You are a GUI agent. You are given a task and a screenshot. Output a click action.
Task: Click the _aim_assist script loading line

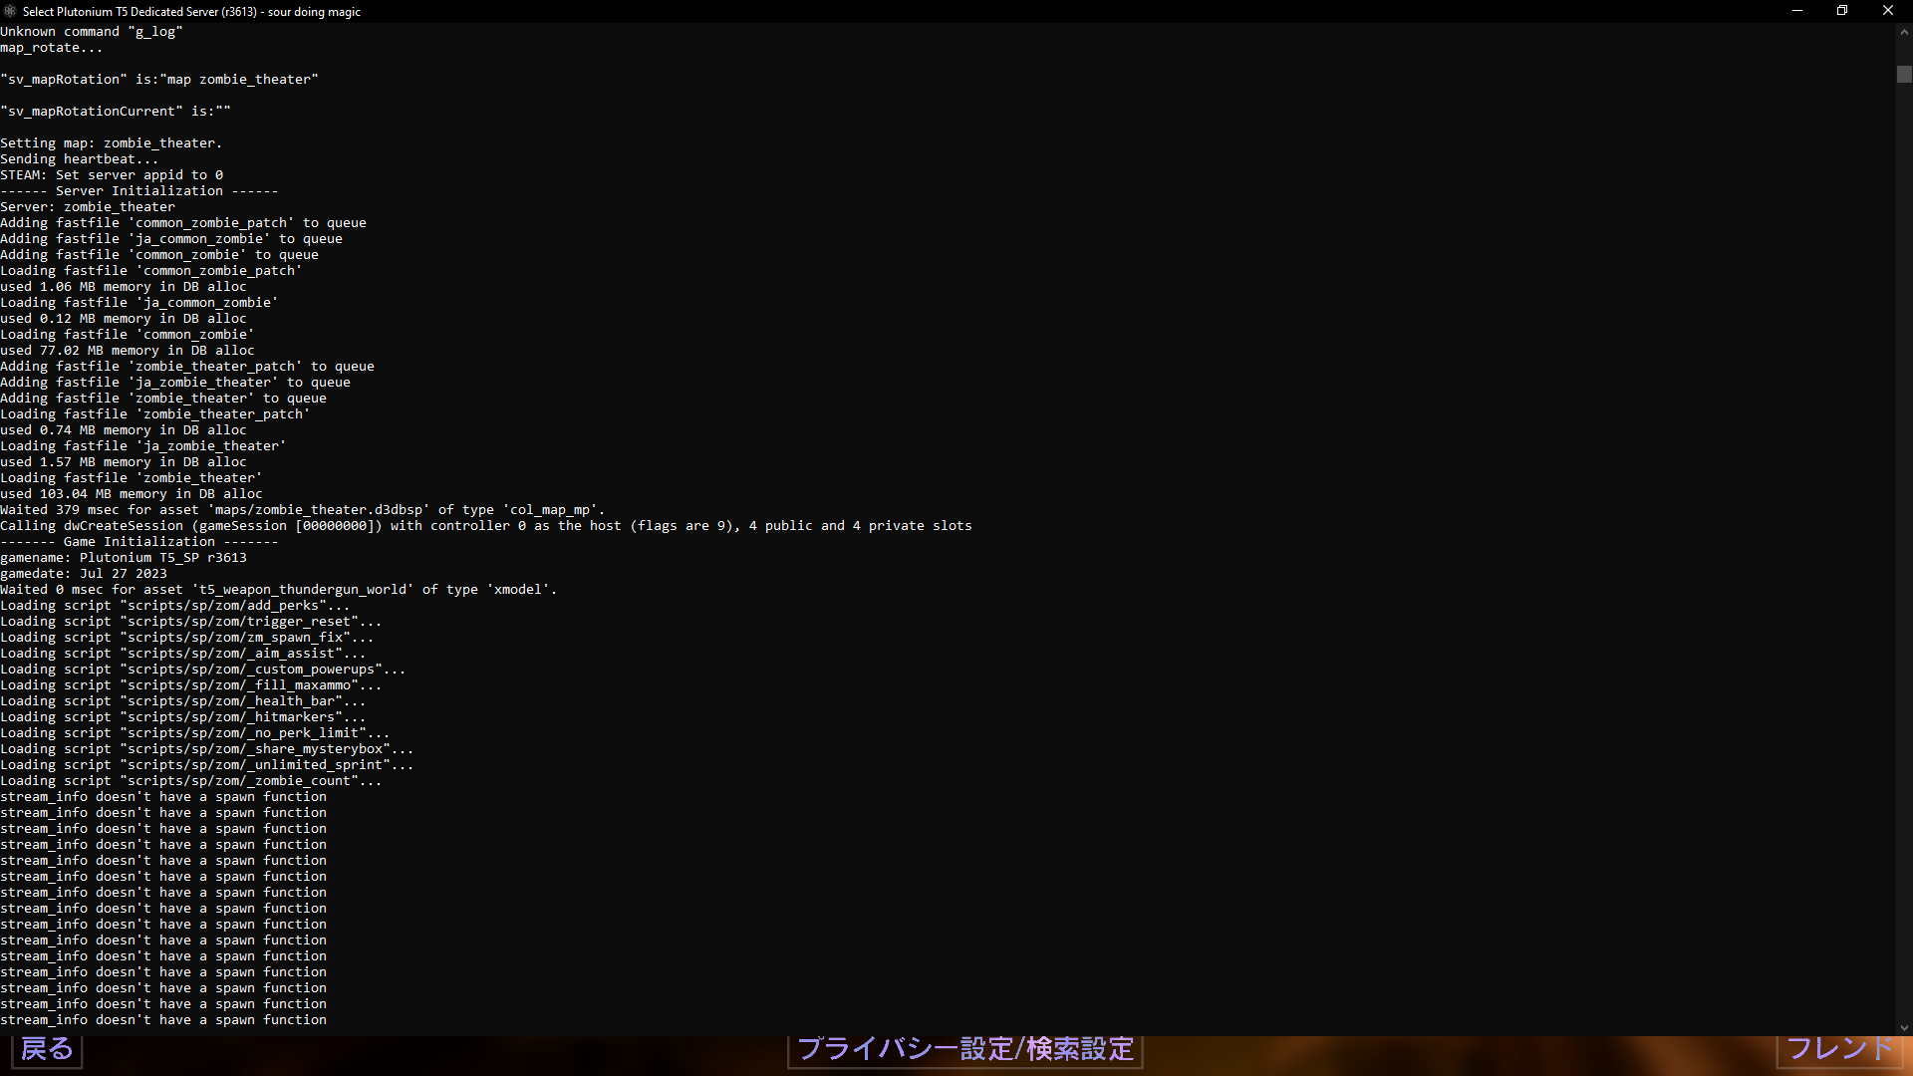tap(183, 654)
